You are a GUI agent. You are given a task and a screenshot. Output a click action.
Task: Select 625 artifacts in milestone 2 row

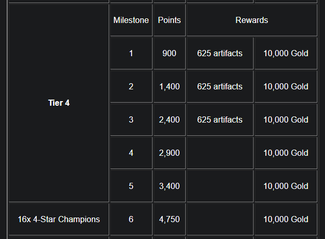[220, 86]
